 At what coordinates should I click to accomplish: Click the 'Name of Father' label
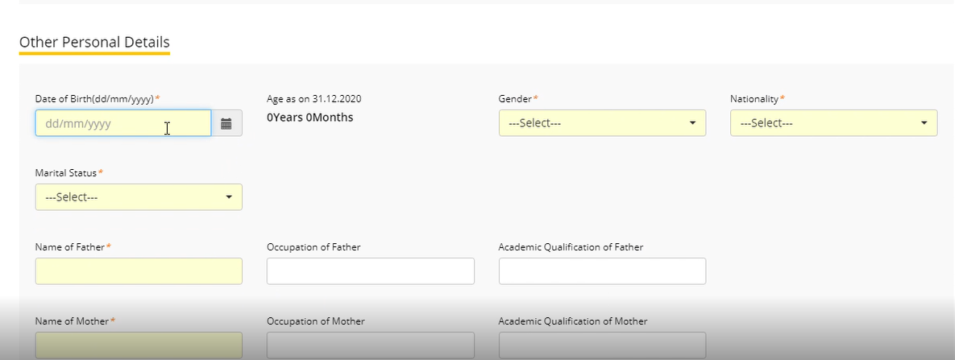tap(70, 247)
